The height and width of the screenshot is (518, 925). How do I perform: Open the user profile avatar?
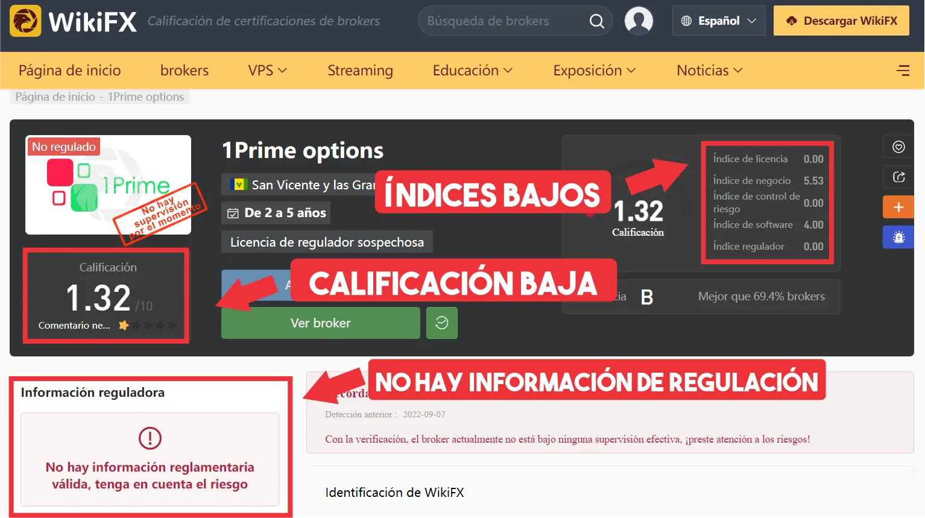(x=639, y=21)
